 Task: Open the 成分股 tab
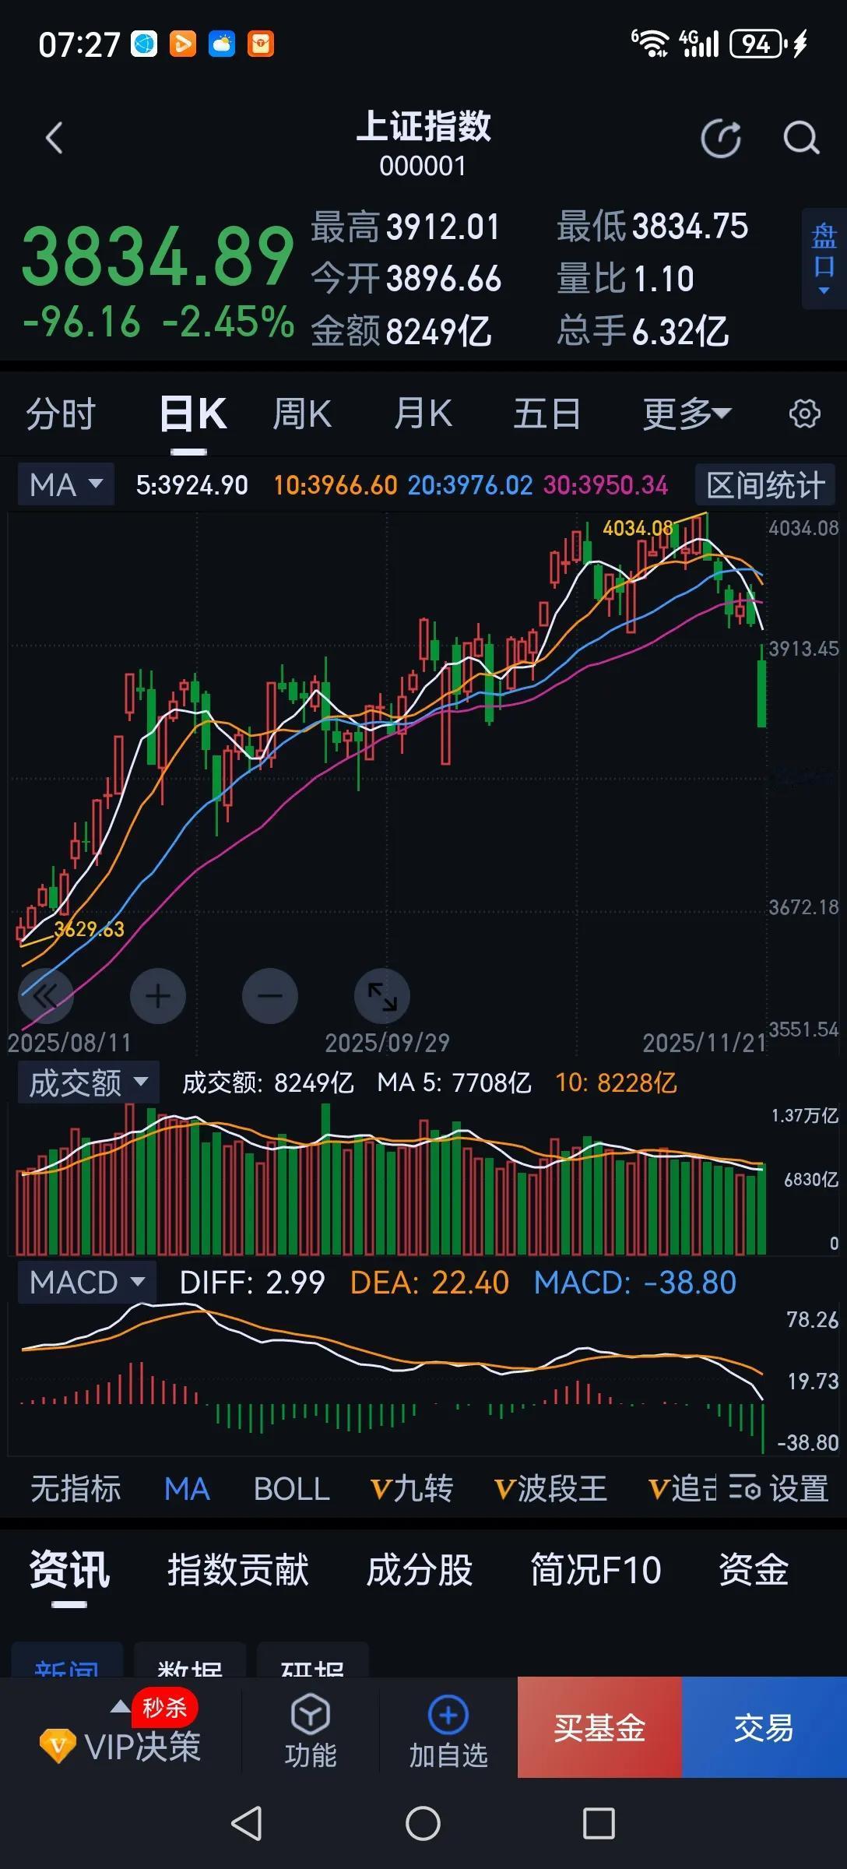[x=420, y=1568]
